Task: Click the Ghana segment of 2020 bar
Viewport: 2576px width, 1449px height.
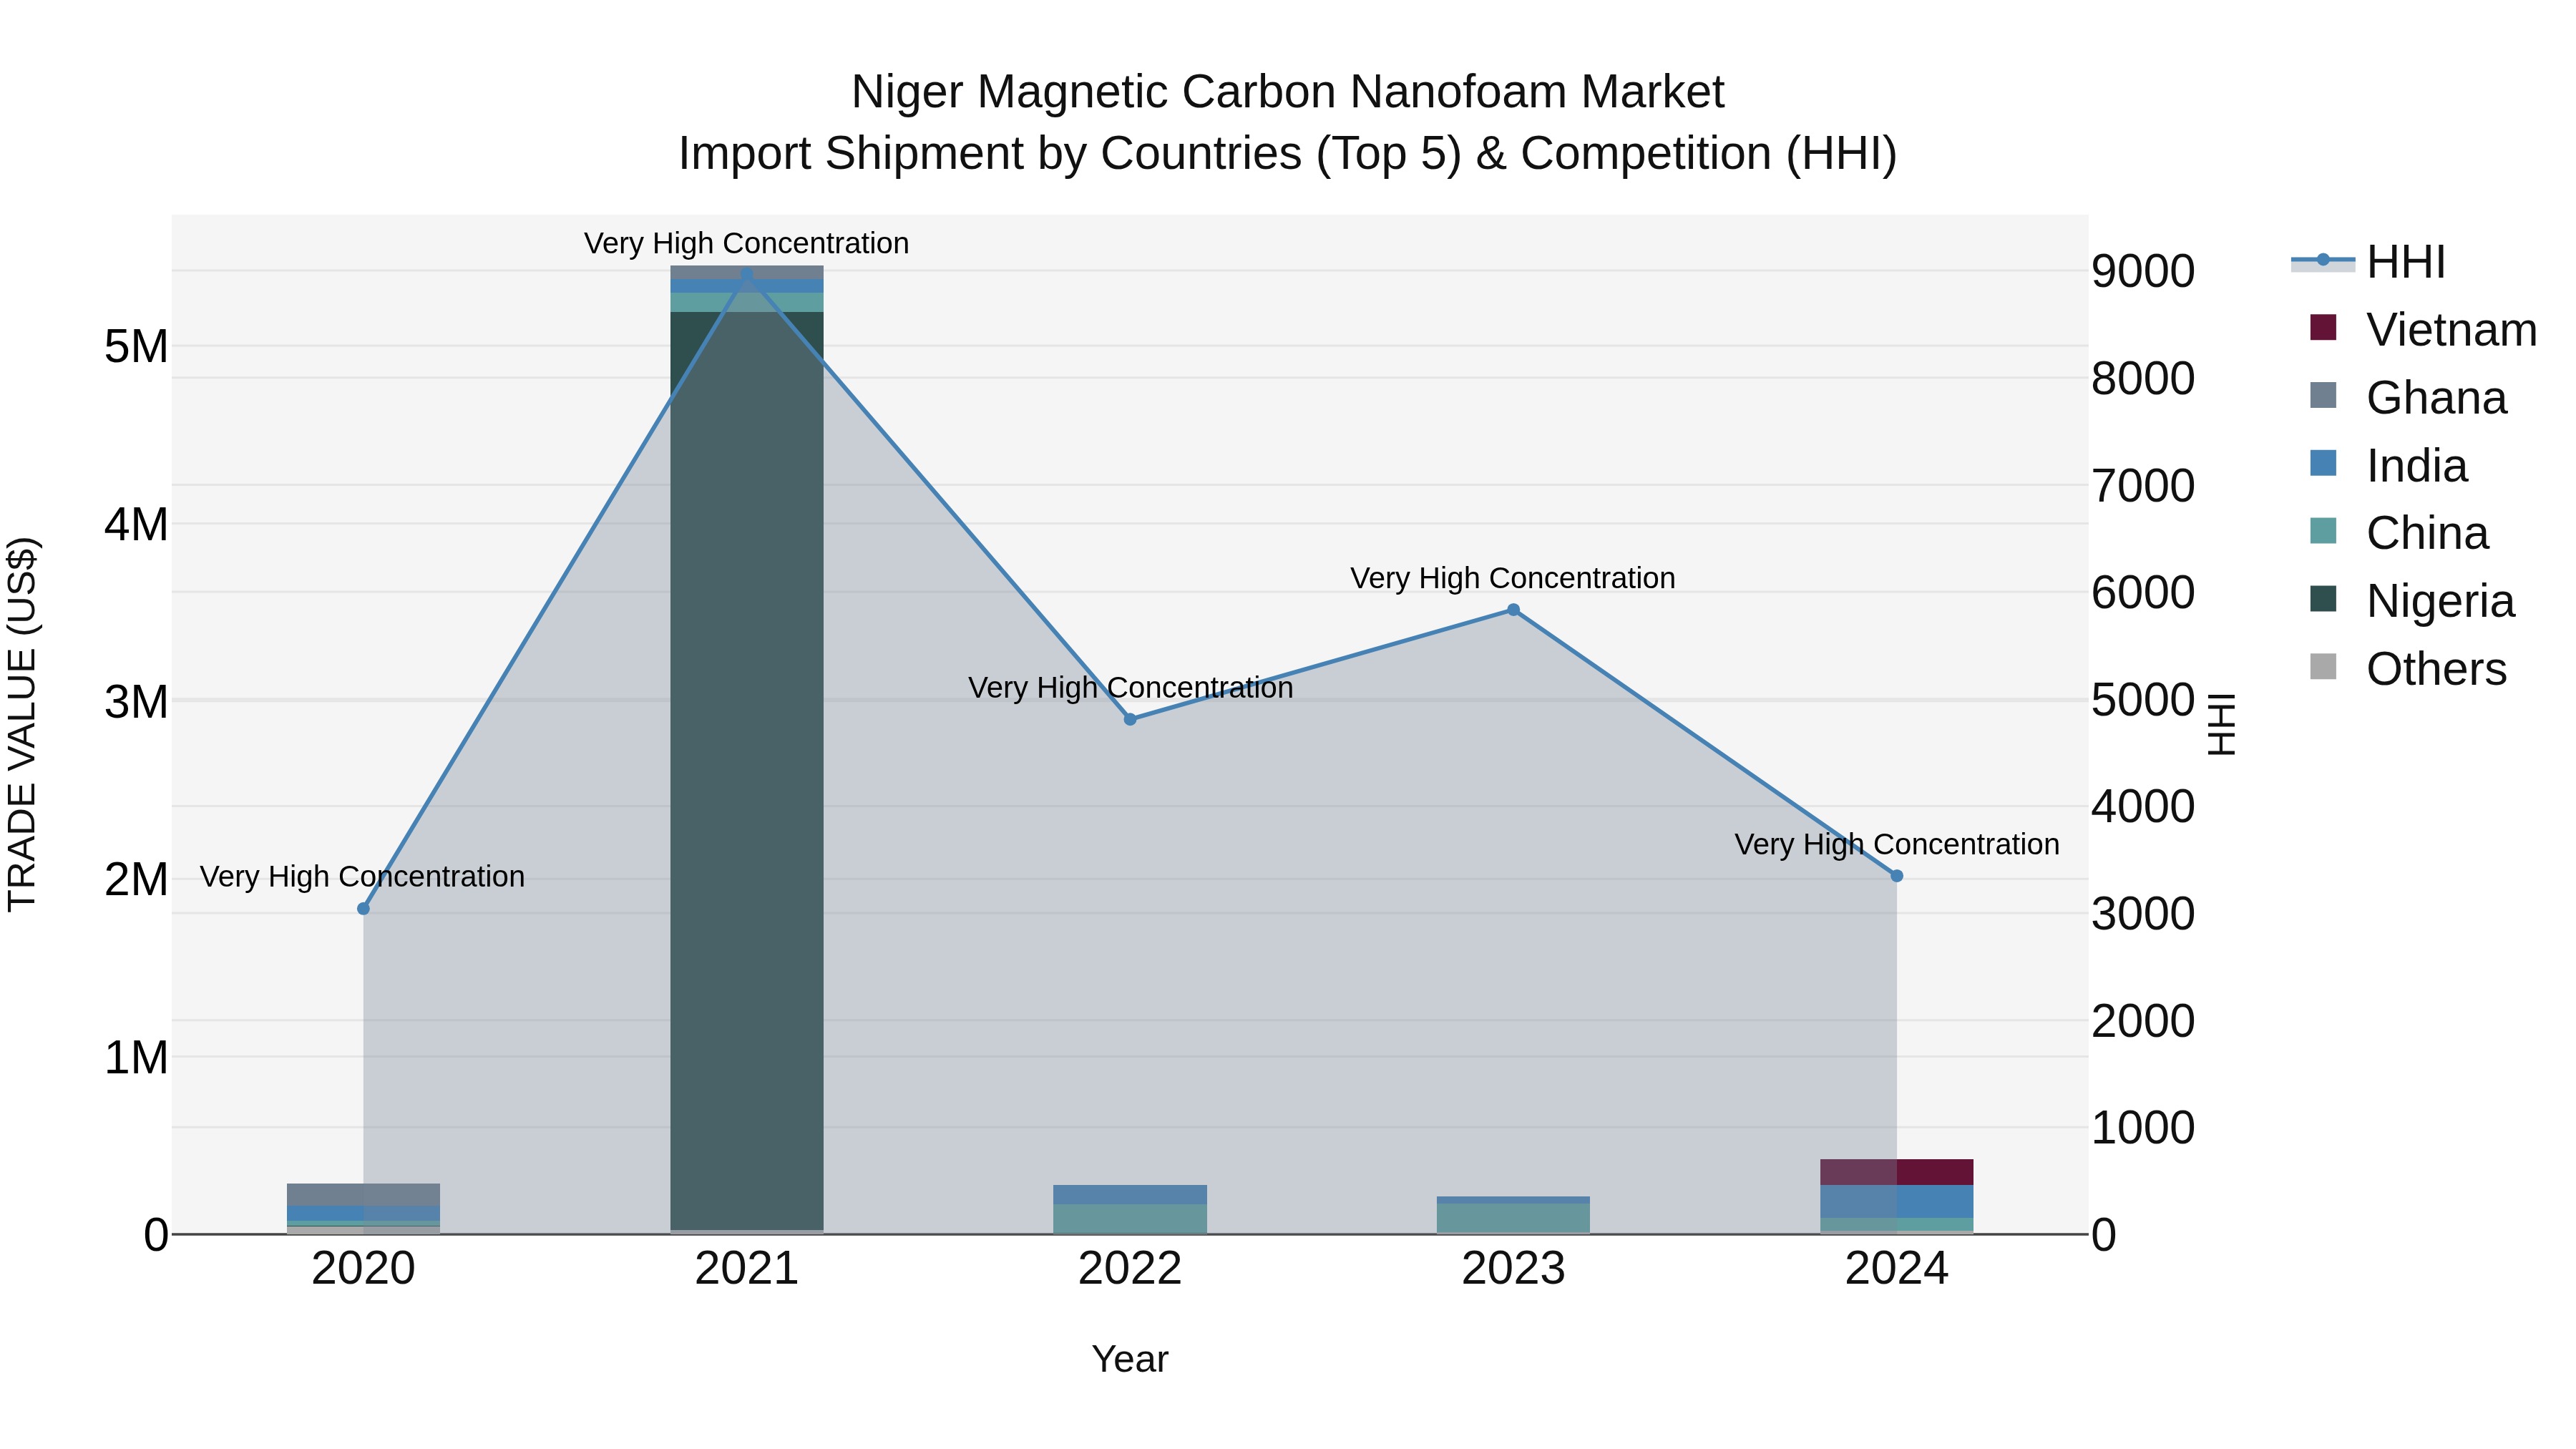Action: point(364,1195)
